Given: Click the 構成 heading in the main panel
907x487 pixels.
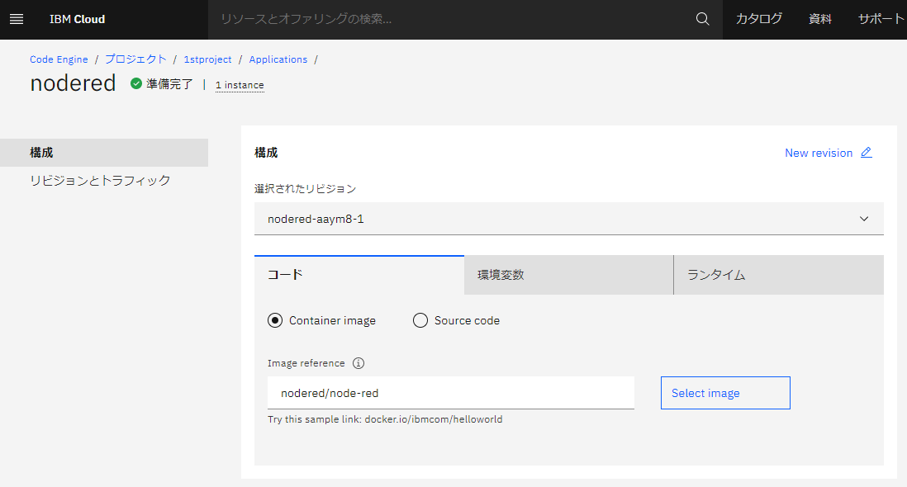Looking at the screenshot, I should pyautogui.click(x=266, y=153).
